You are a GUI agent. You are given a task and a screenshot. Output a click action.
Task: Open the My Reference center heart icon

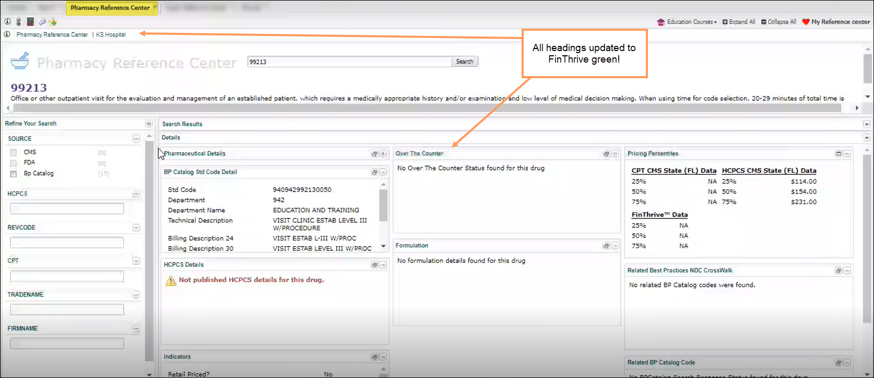(x=806, y=22)
